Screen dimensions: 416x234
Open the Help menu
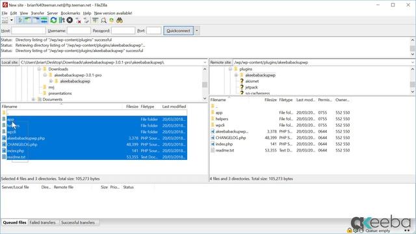(x=87, y=13)
